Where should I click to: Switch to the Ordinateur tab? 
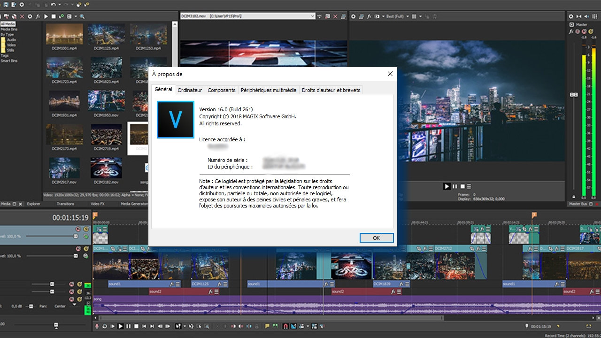(190, 90)
